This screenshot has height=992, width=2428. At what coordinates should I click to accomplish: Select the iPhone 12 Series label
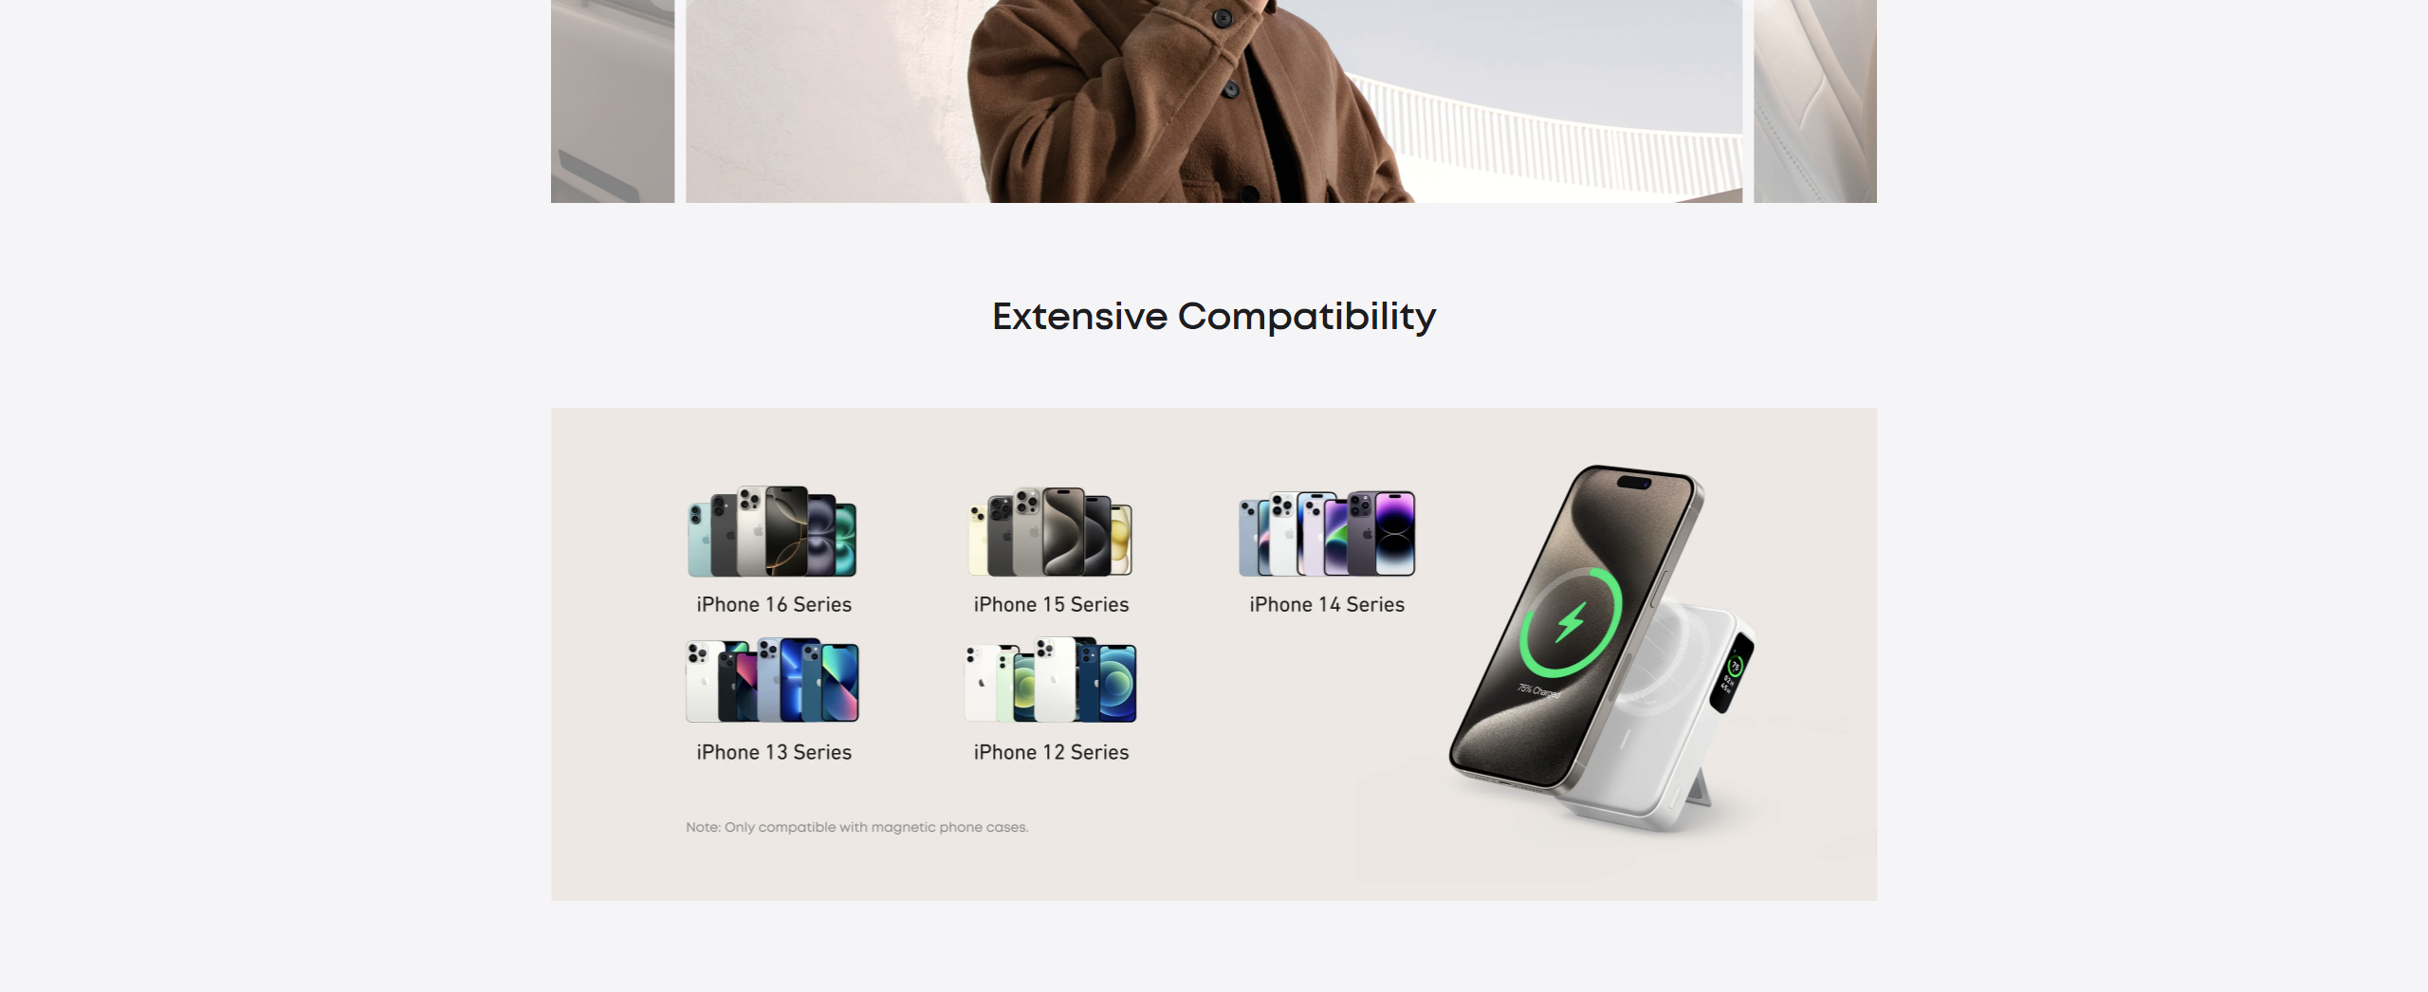coord(1051,752)
